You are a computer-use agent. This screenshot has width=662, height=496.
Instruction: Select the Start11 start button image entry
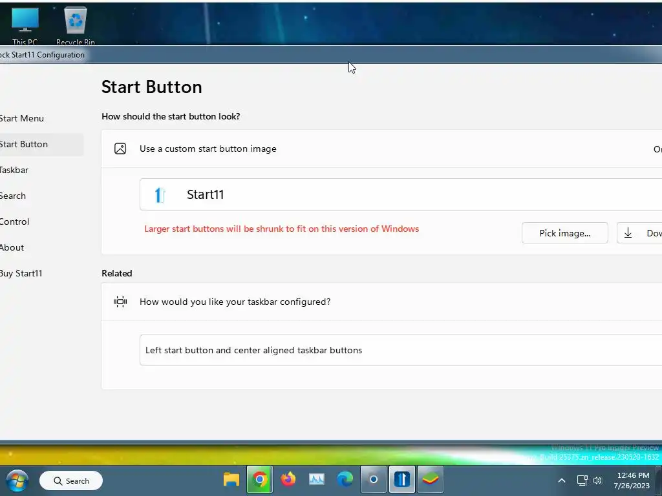click(401, 194)
